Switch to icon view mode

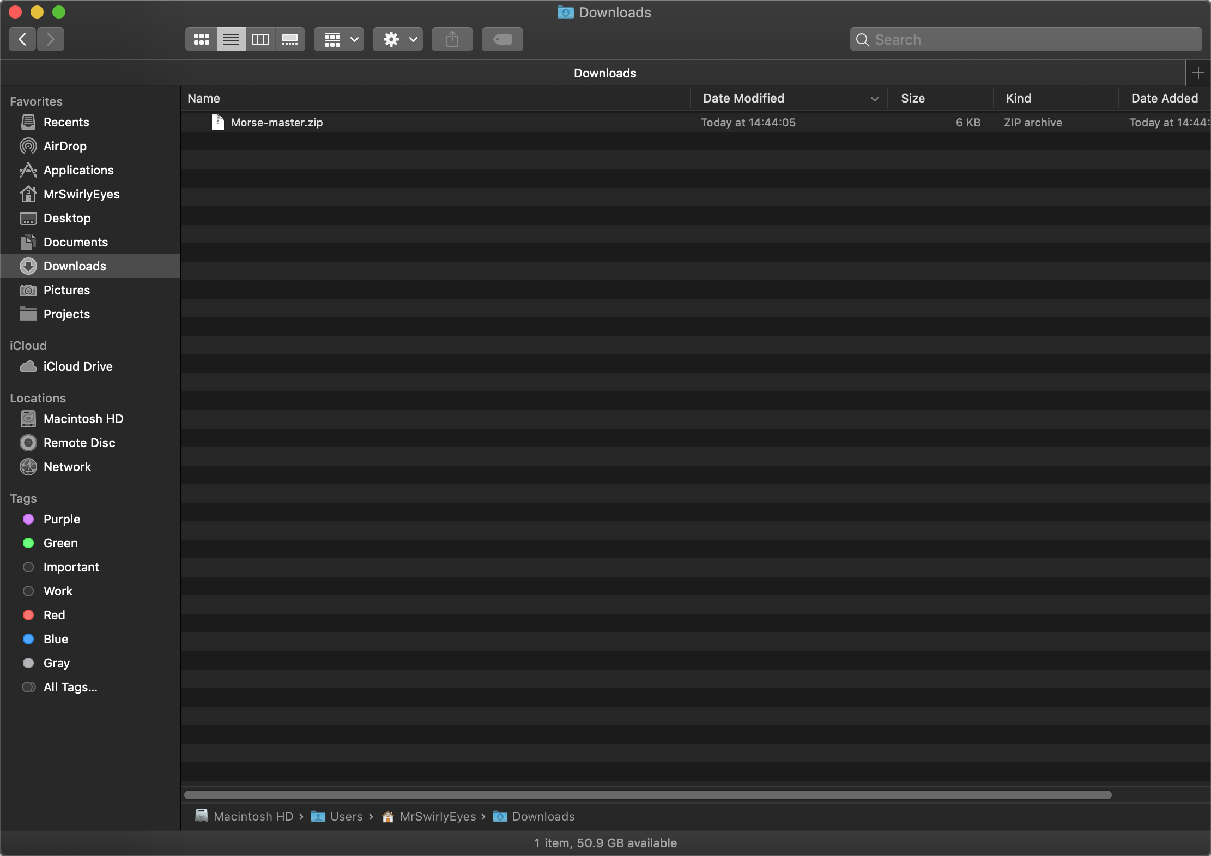click(x=201, y=39)
